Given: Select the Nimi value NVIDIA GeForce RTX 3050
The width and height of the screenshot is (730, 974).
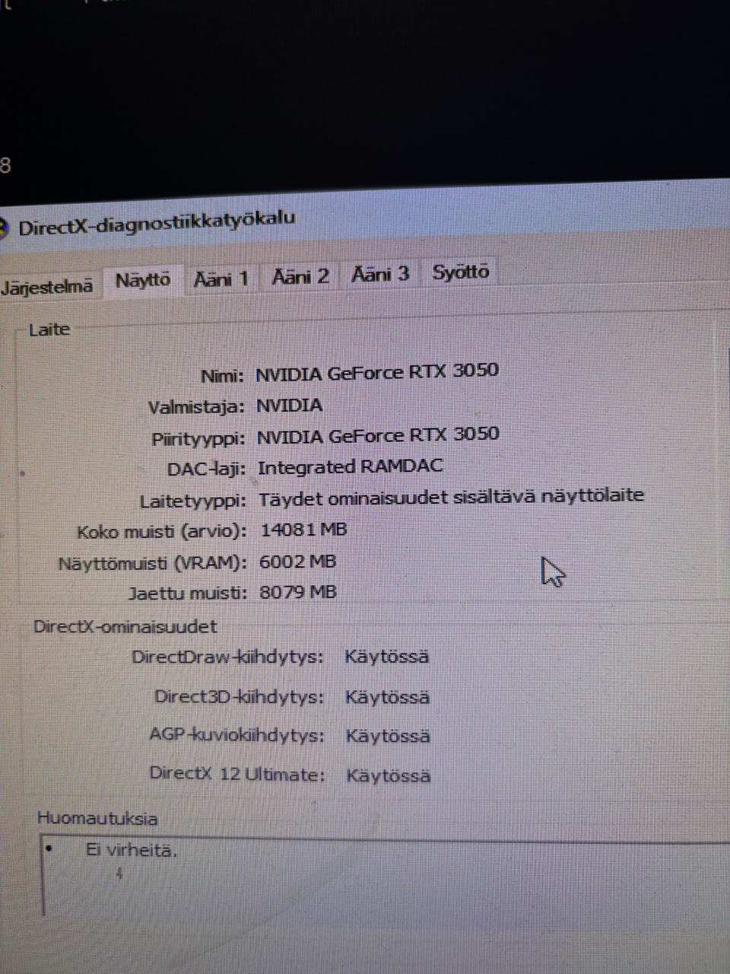Looking at the screenshot, I should pos(377,372).
